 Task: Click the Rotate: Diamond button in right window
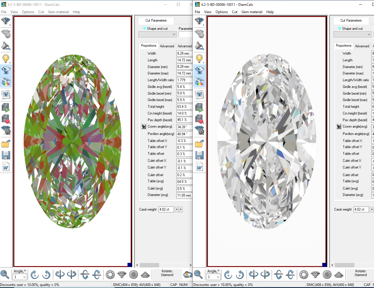[361, 275]
